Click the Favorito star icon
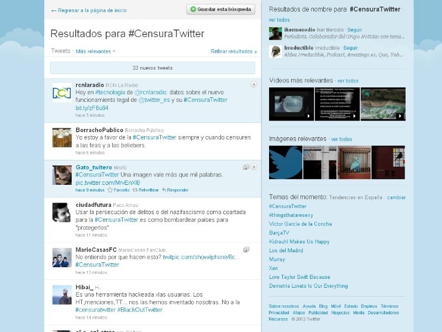This screenshot has width=442, height=332. (110, 190)
